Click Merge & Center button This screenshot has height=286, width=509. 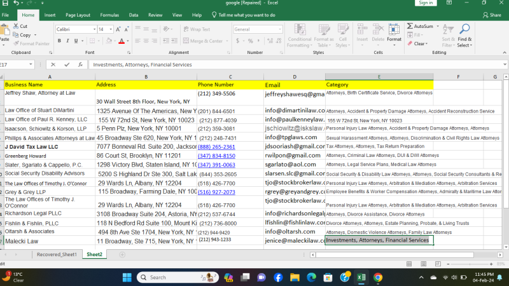(x=203, y=41)
